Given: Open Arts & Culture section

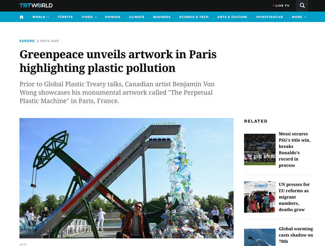Looking at the screenshot, I should tap(232, 17).
